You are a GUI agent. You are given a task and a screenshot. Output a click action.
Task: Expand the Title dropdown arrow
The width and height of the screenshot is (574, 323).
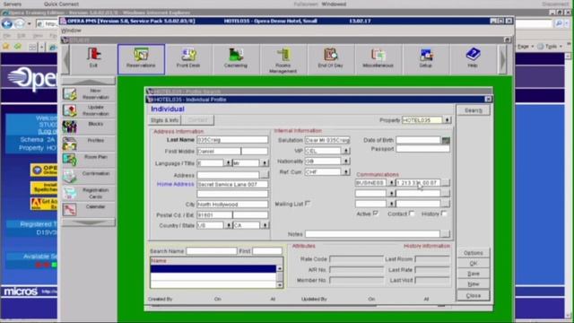click(265, 163)
